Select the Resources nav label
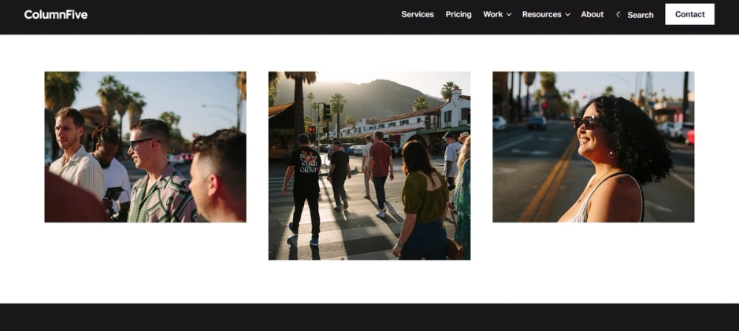 pyautogui.click(x=541, y=15)
